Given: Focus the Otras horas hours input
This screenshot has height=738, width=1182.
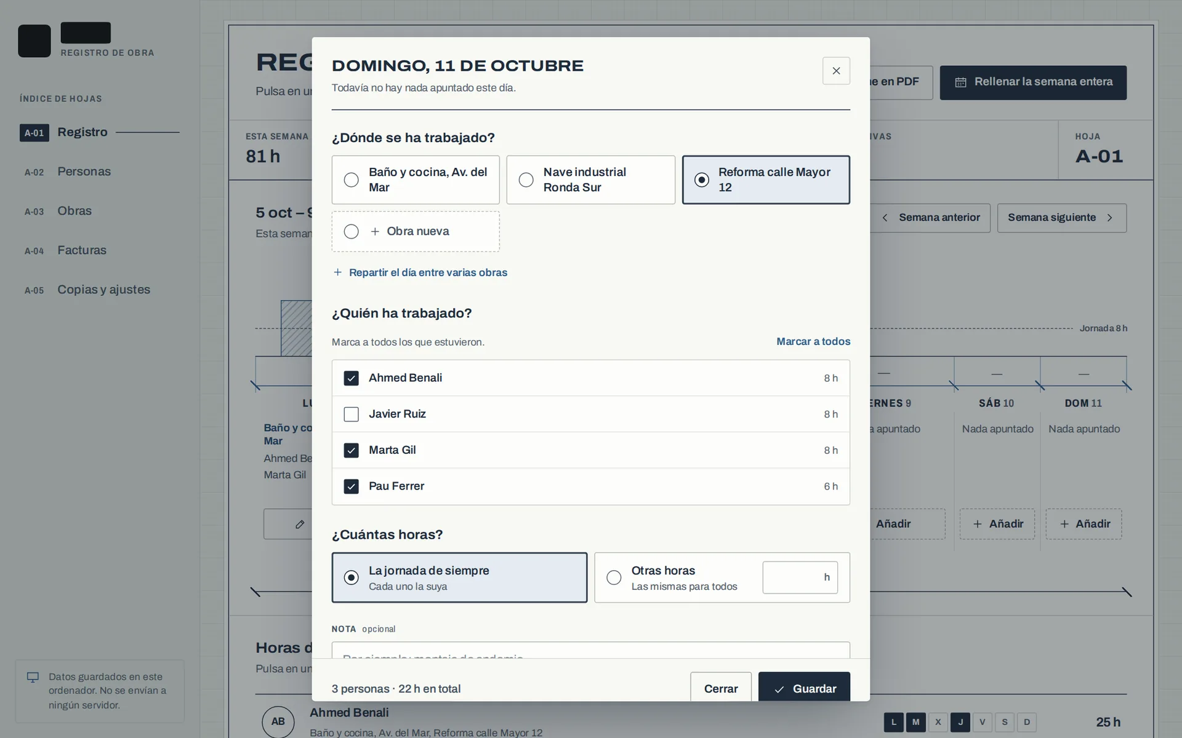Looking at the screenshot, I should 800,577.
